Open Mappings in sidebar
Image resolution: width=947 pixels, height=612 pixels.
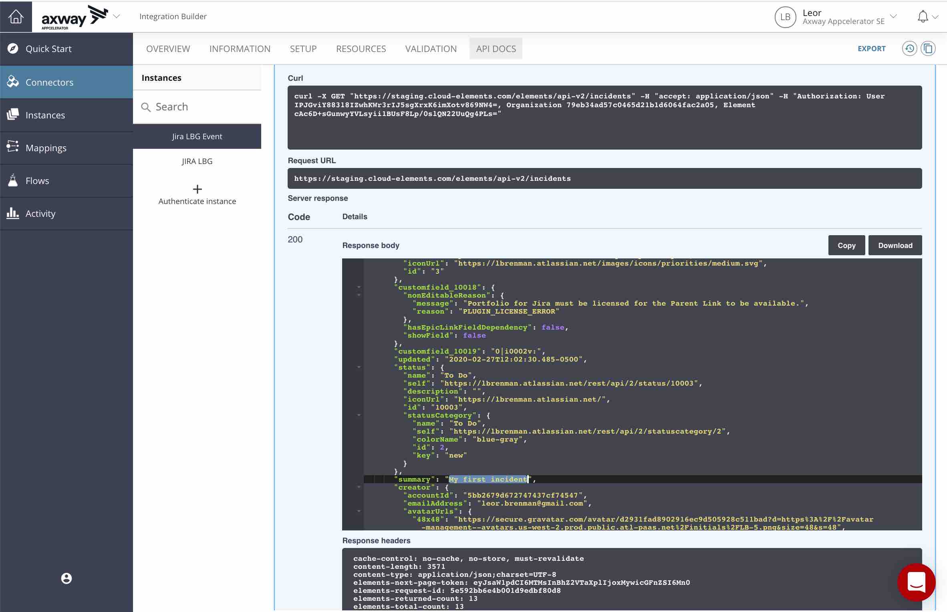66,148
